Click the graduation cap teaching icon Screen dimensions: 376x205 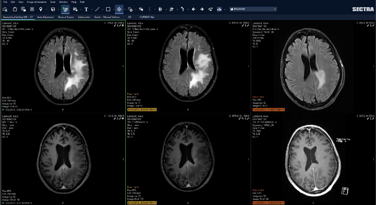(171, 9)
